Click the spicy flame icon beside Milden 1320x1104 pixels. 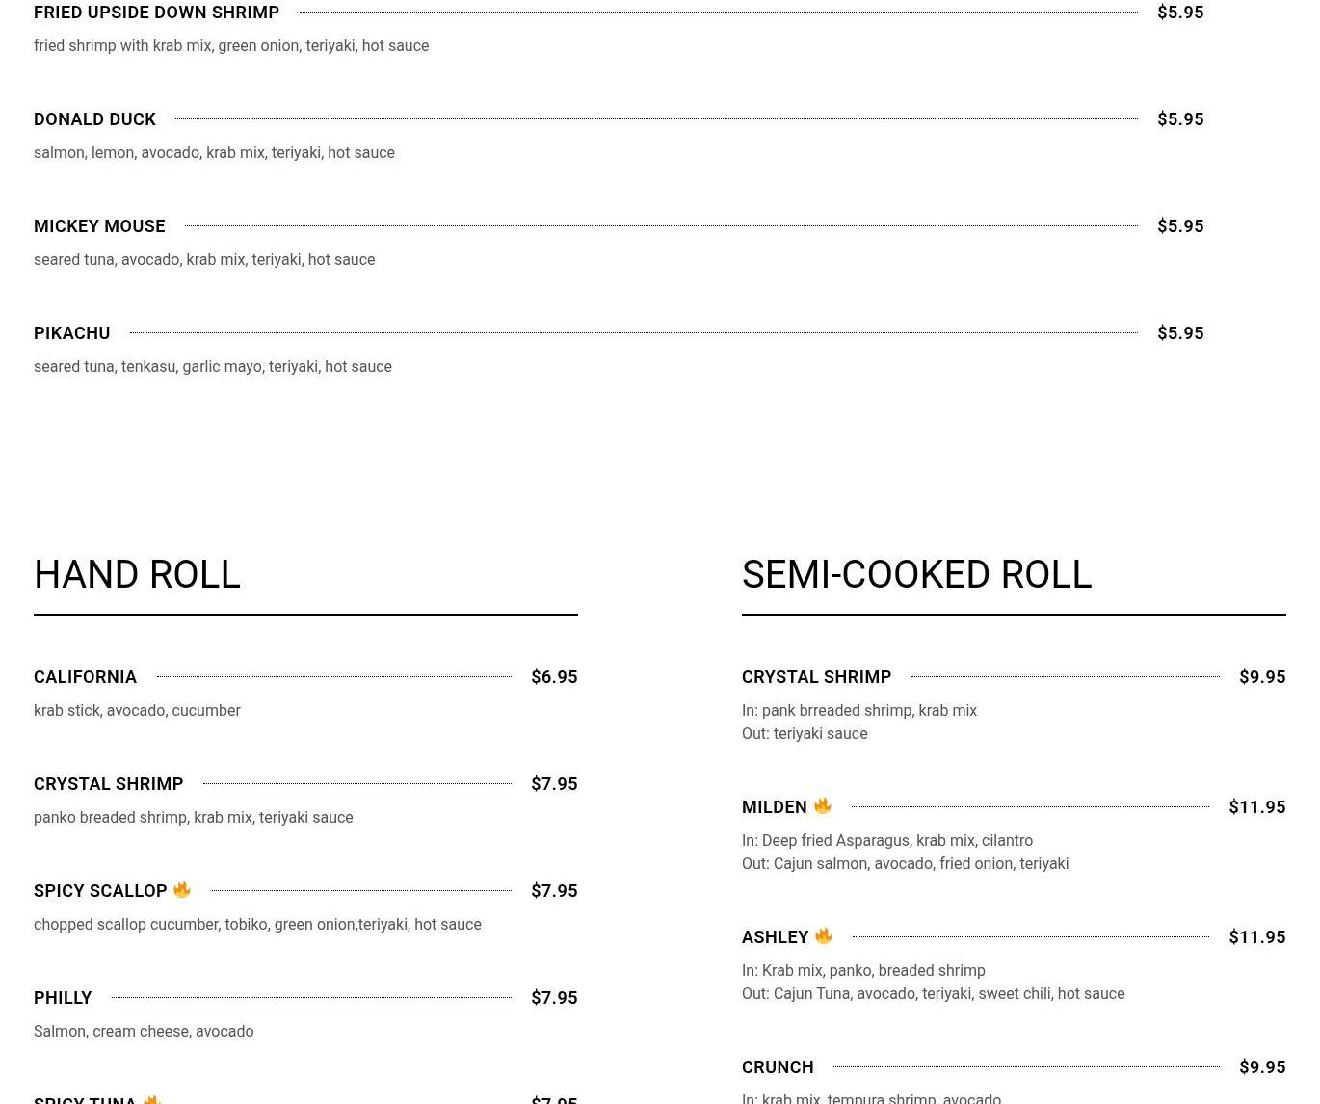[x=822, y=805]
